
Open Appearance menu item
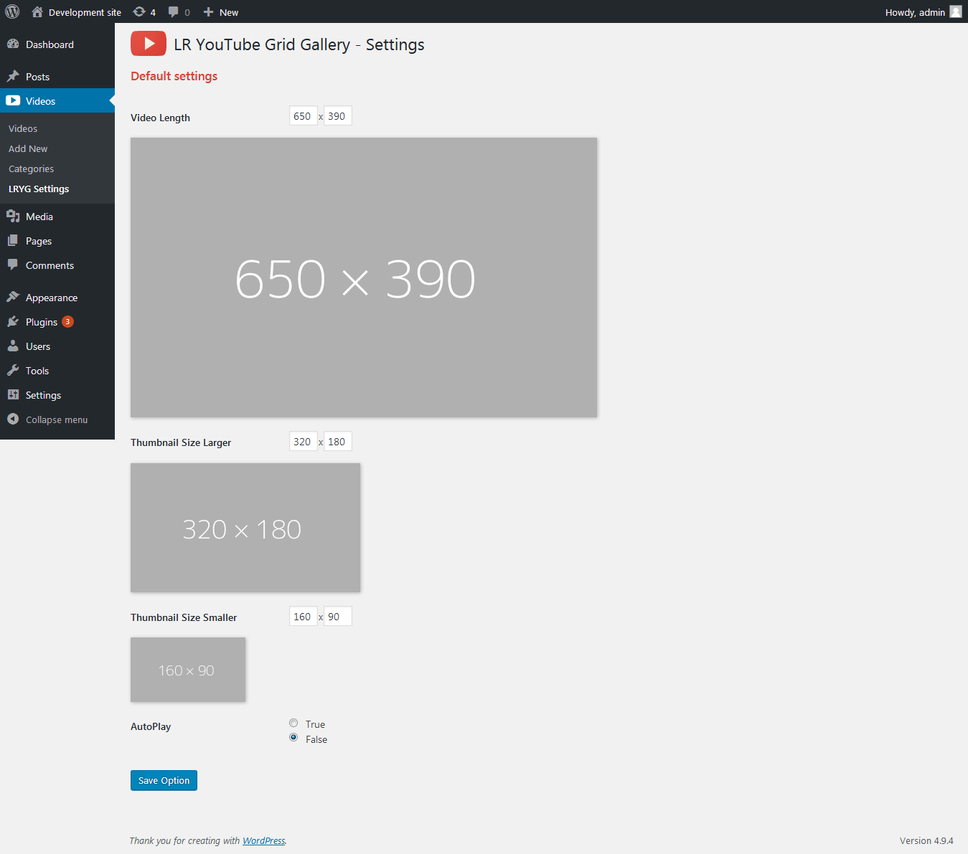click(x=57, y=298)
